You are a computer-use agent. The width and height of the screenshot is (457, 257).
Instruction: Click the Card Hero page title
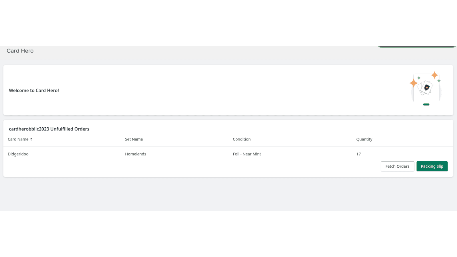[20, 51]
